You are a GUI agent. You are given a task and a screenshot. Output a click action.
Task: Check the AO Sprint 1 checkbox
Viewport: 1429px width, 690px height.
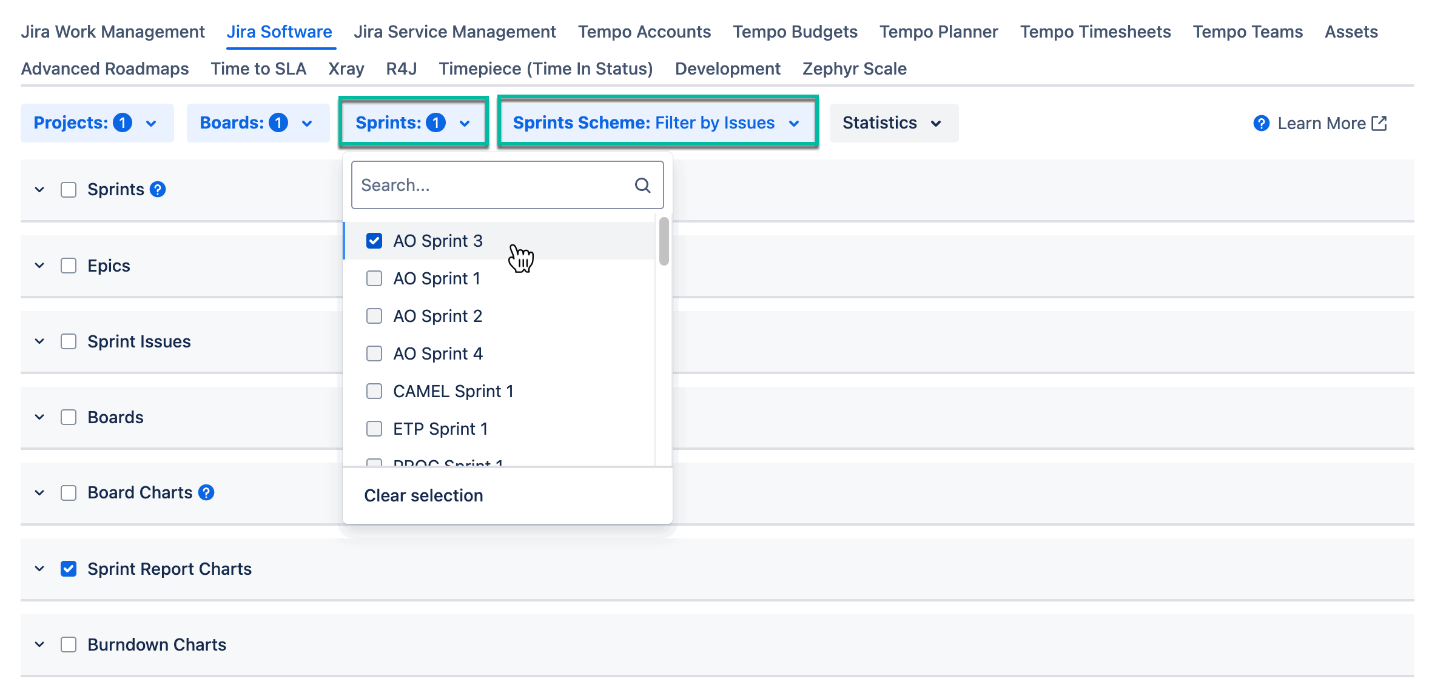click(x=374, y=278)
